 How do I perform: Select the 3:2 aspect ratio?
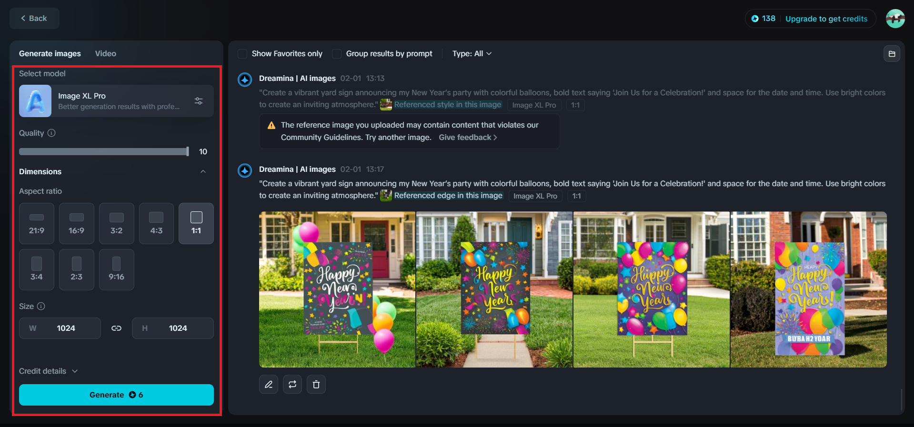pyautogui.click(x=117, y=223)
